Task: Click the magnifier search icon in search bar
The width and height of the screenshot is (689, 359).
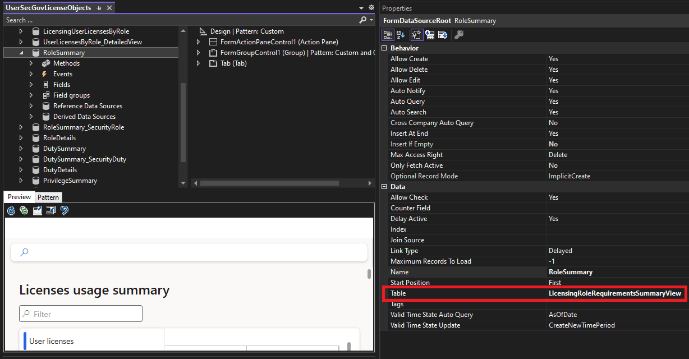Action: [363, 20]
